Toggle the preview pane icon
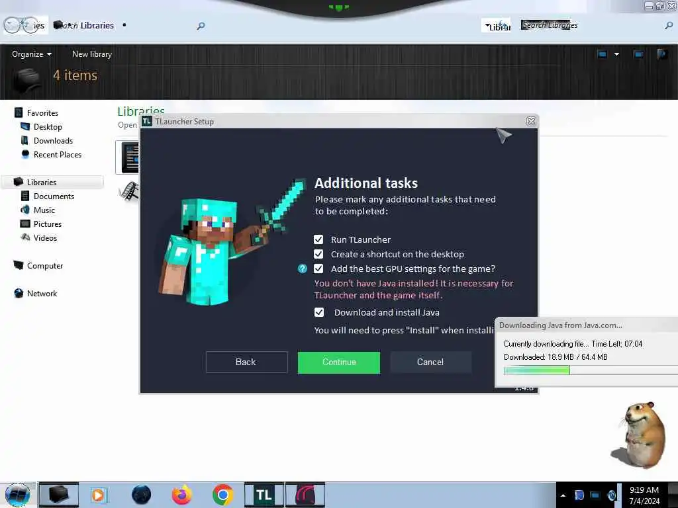 [638, 54]
